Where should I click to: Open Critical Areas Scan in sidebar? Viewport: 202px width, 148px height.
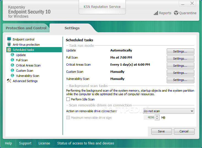28,65
